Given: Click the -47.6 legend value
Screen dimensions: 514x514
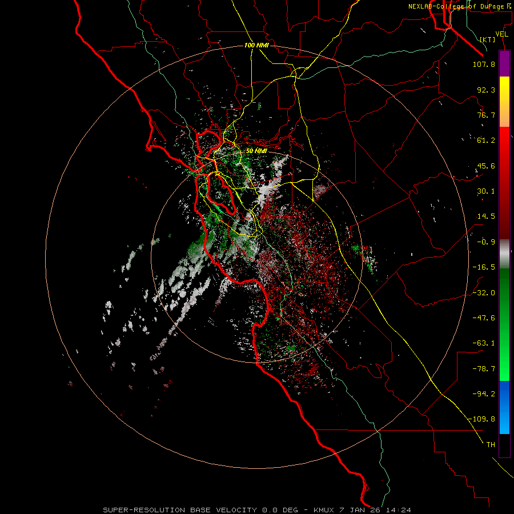Looking at the screenshot, I should coord(484,318).
